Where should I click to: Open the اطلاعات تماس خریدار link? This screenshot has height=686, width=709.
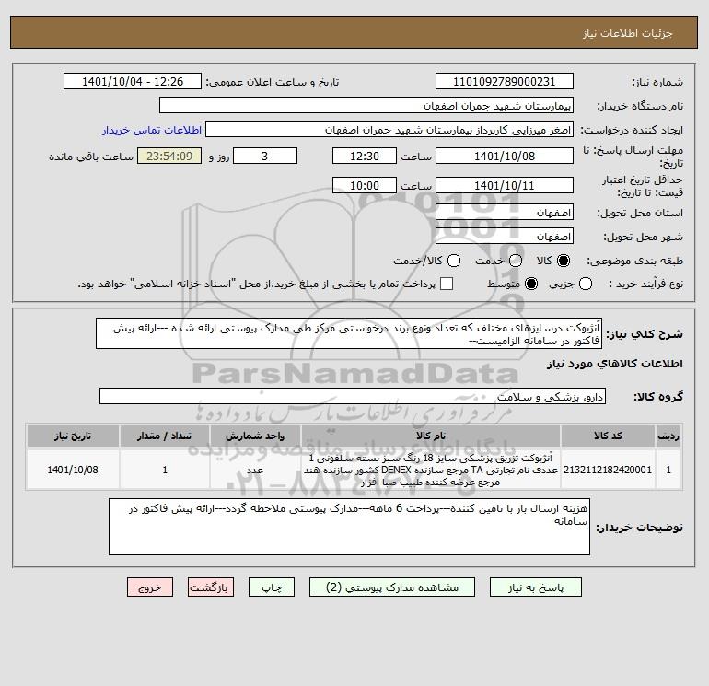click(152, 130)
